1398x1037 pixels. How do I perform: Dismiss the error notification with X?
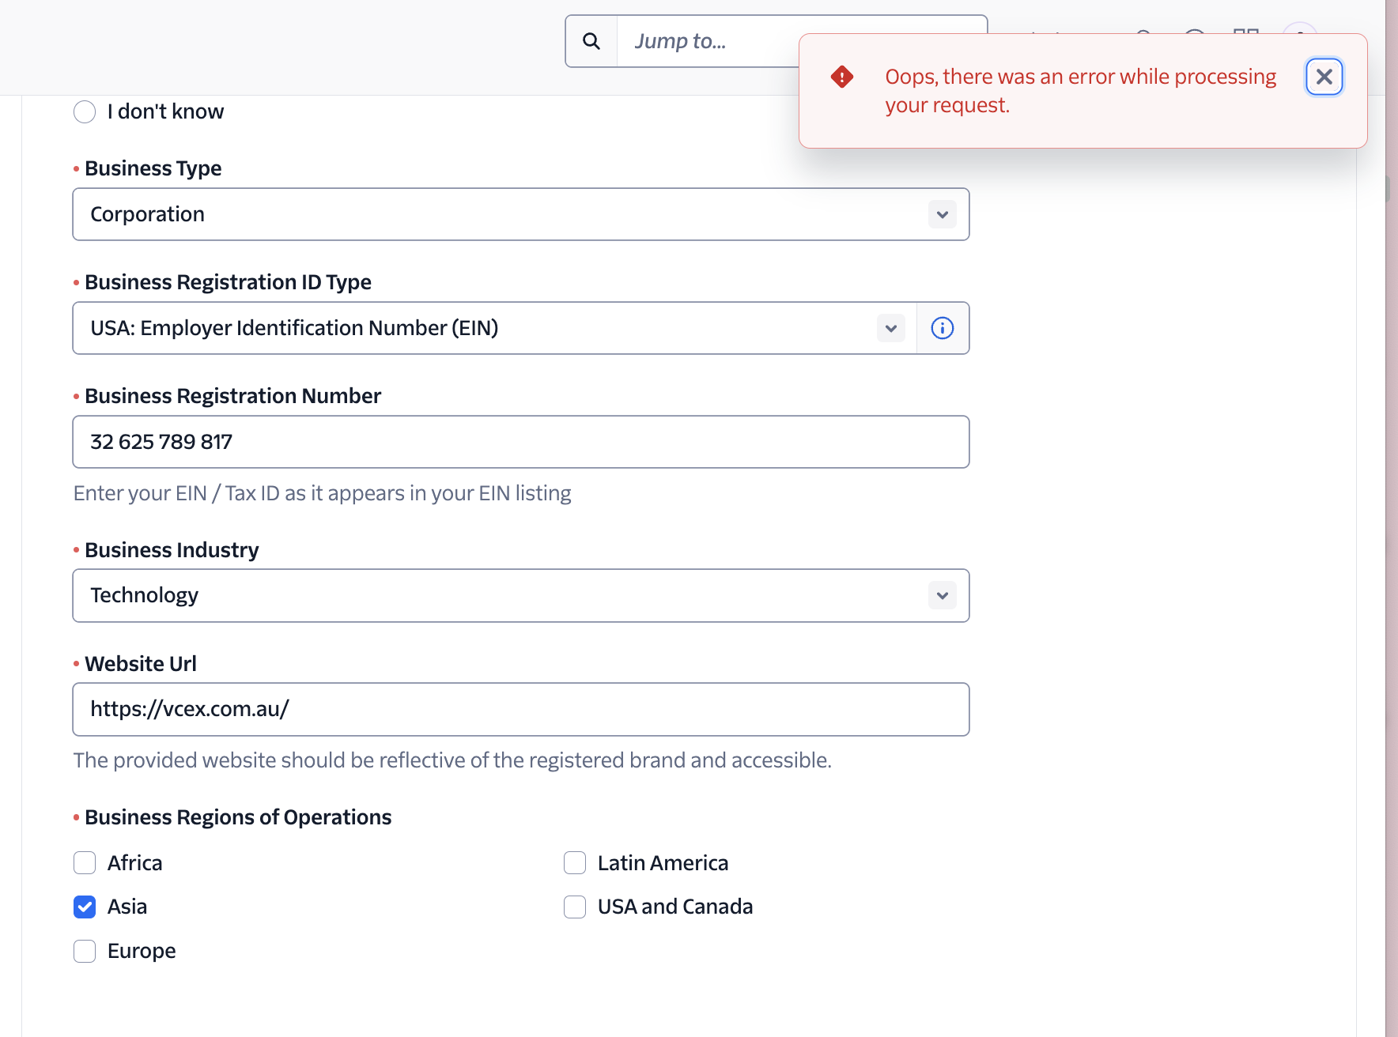[1324, 77]
